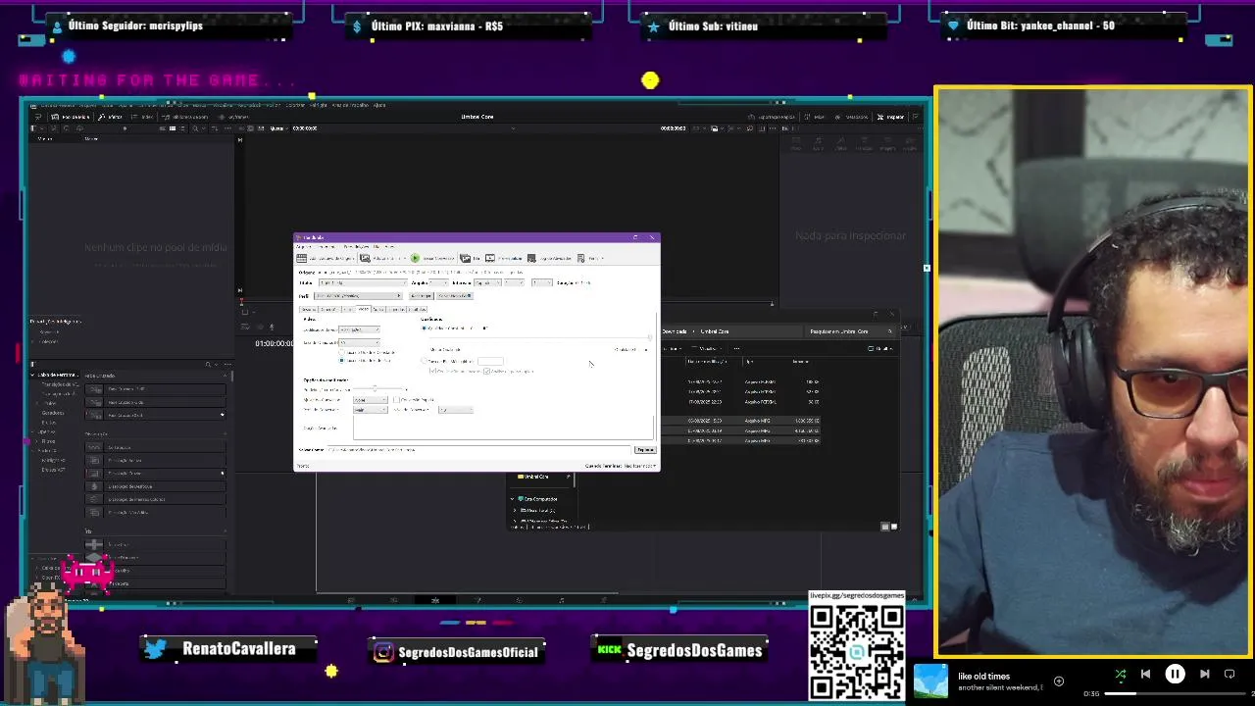Pause the music player track
The height and width of the screenshot is (706, 1255).
[x=1175, y=674]
